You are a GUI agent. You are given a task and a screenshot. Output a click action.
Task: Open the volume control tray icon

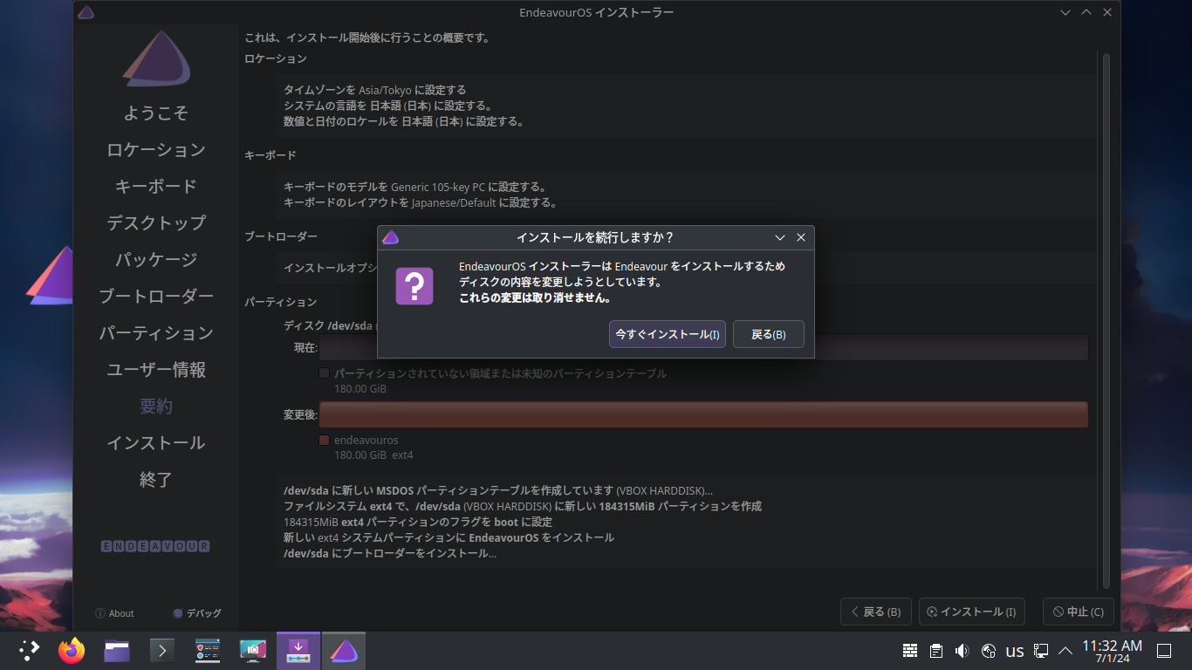[x=962, y=651]
